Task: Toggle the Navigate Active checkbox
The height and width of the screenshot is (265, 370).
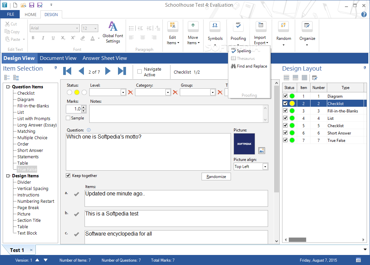Action: (140, 71)
